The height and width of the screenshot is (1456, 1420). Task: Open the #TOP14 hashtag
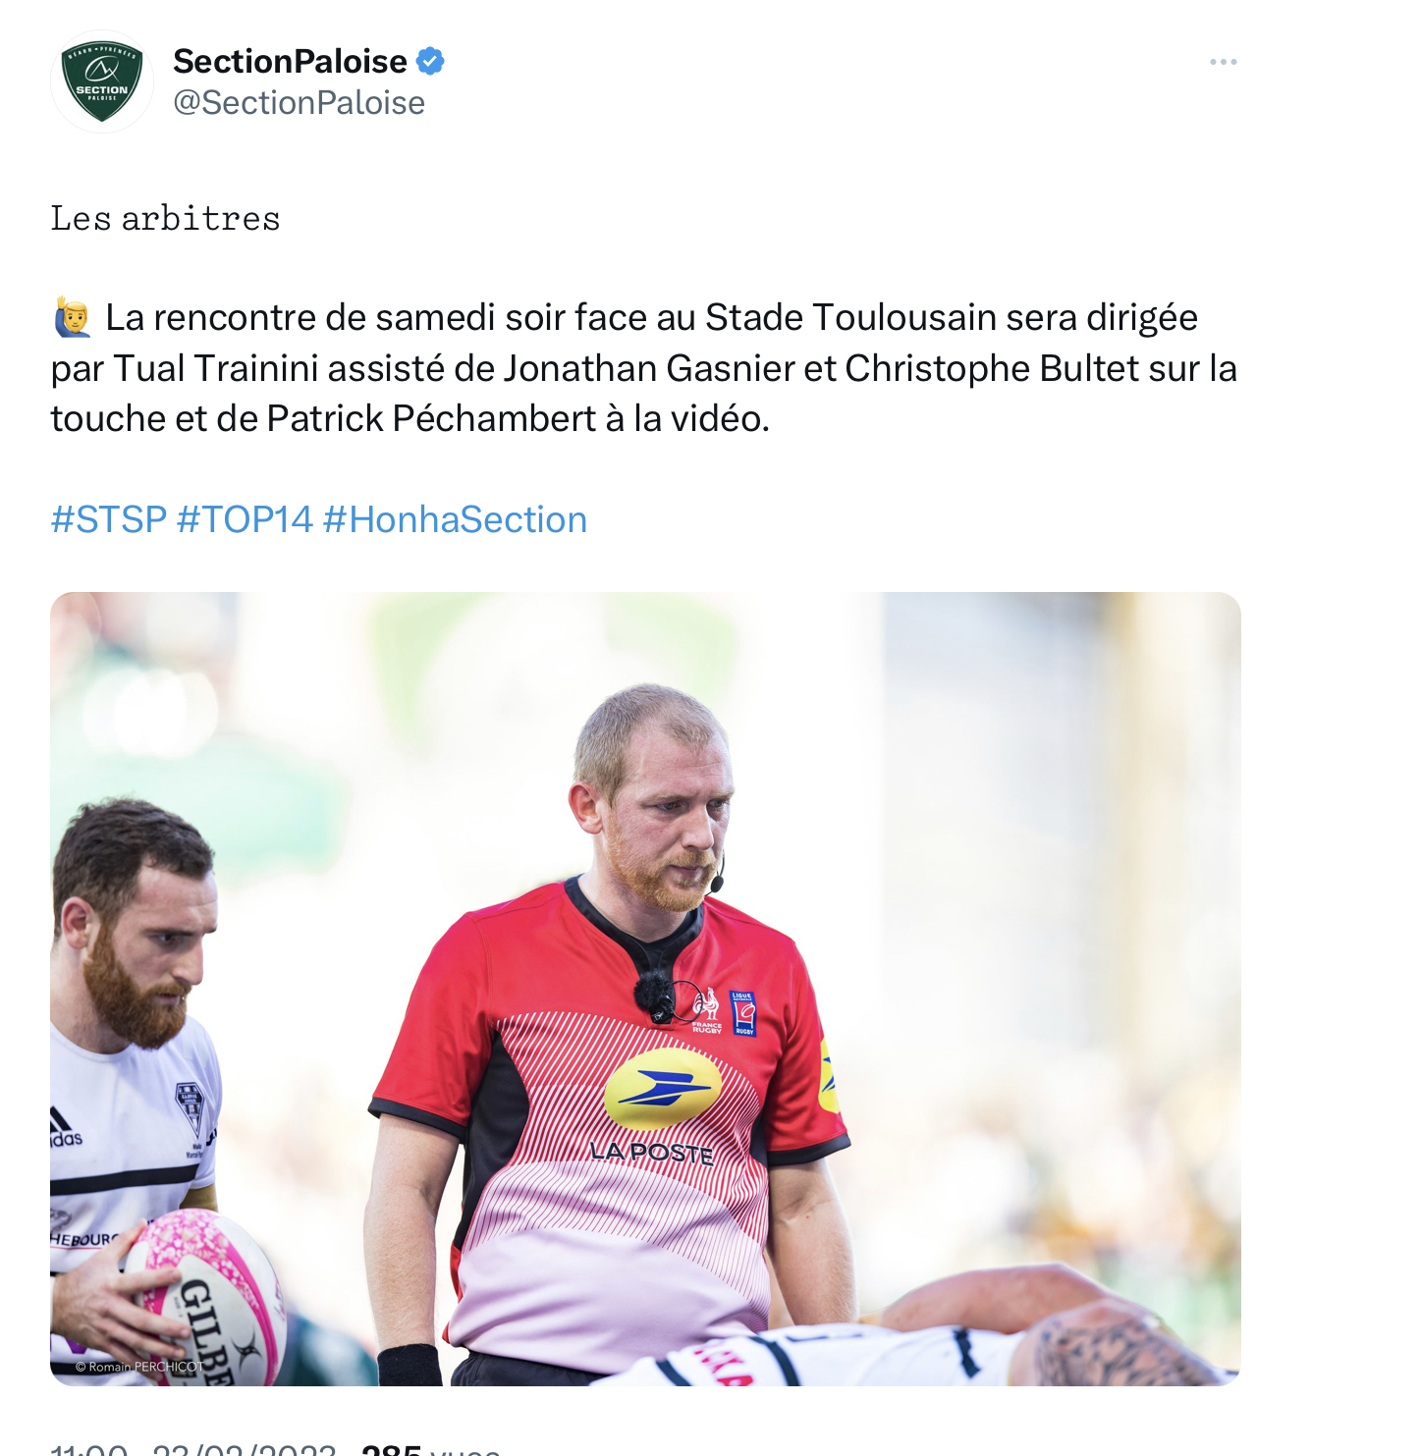(x=245, y=519)
